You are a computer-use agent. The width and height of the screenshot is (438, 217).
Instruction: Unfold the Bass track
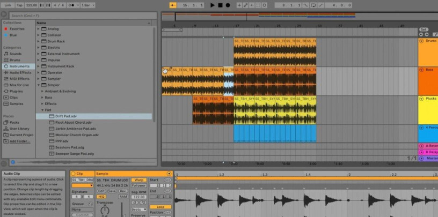[x=421, y=70]
